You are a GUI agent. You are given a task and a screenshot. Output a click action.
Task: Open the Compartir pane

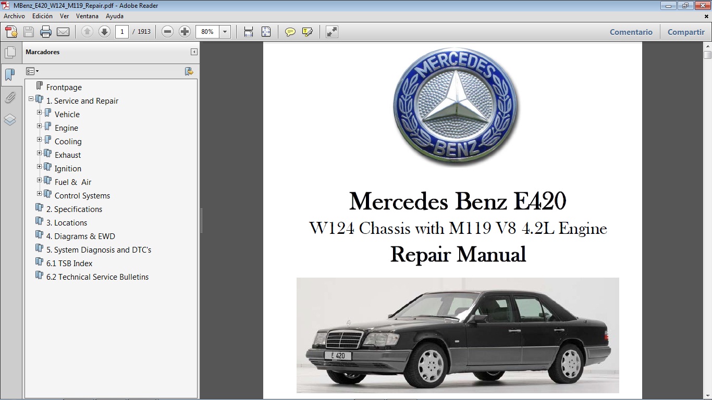tap(686, 32)
